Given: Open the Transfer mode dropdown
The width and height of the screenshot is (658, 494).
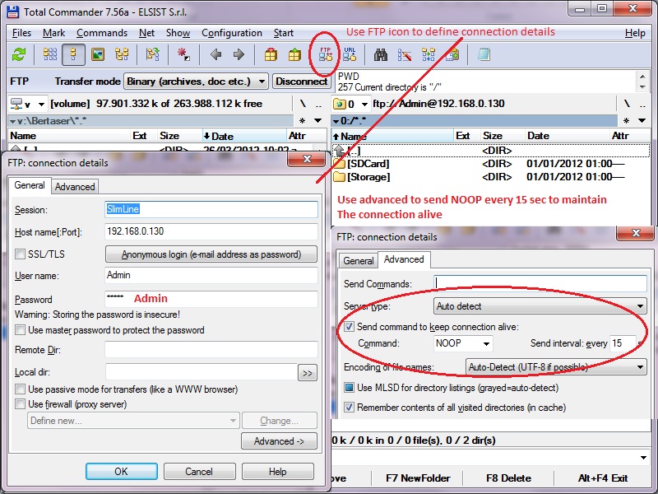Looking at the screenshot, I should (x=196, y=82).
